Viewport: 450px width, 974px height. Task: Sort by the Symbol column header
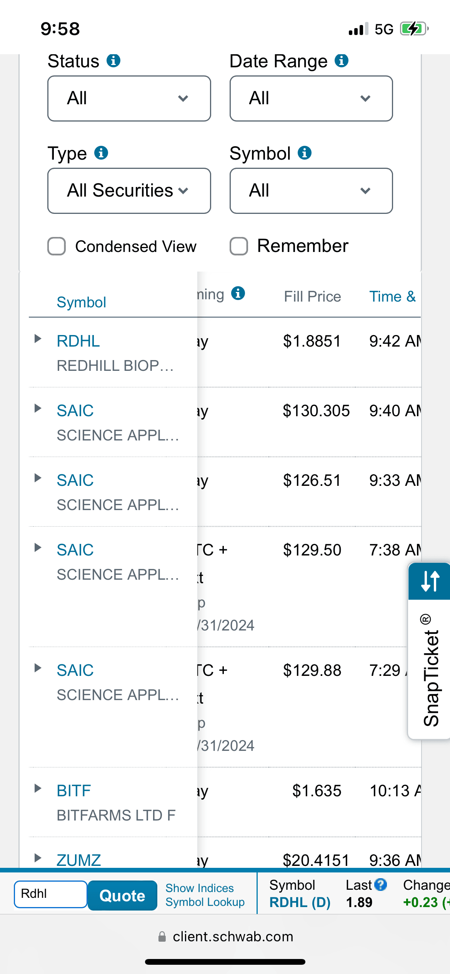81,302
